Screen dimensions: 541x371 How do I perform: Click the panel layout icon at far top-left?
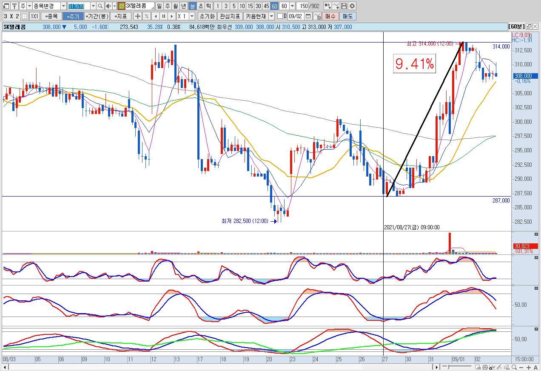pyautogui.click(x=6, y=6)
